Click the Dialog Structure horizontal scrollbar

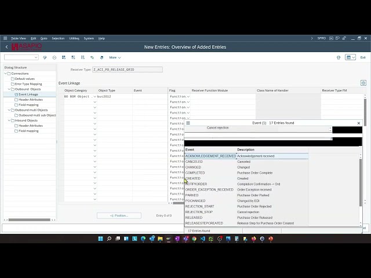point(30,220)
